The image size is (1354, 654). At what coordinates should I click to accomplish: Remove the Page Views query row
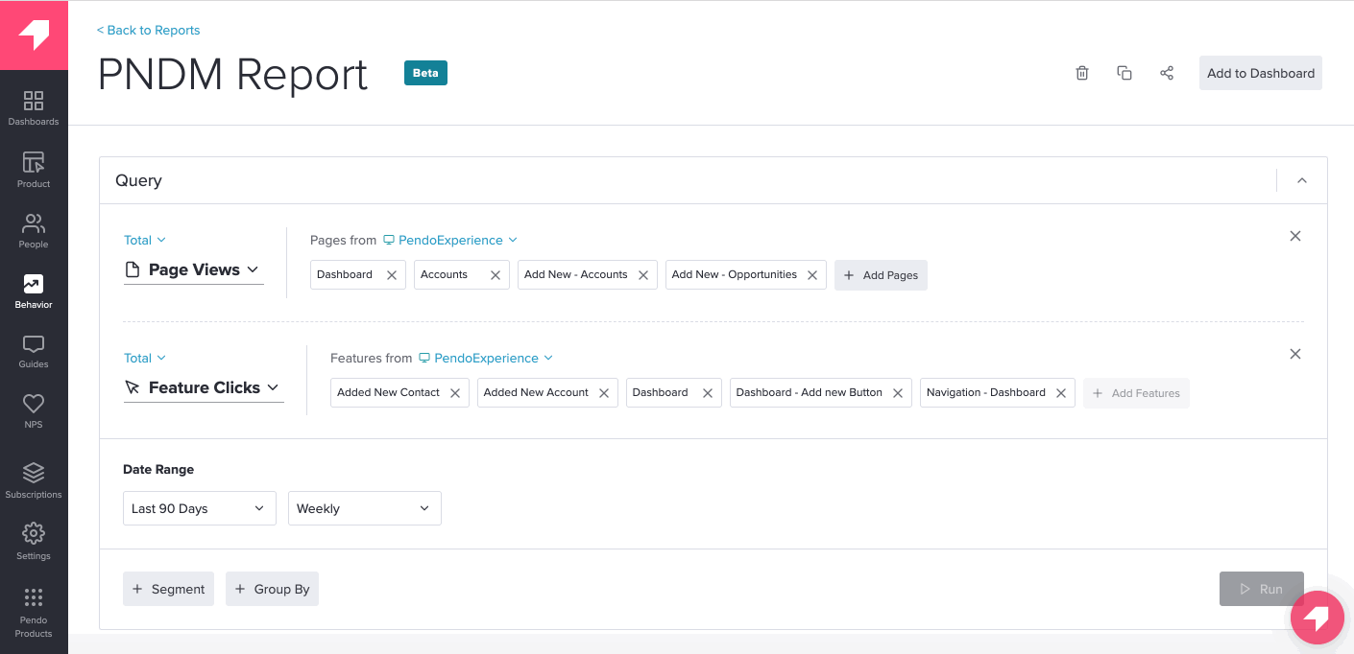(1295, 236)
